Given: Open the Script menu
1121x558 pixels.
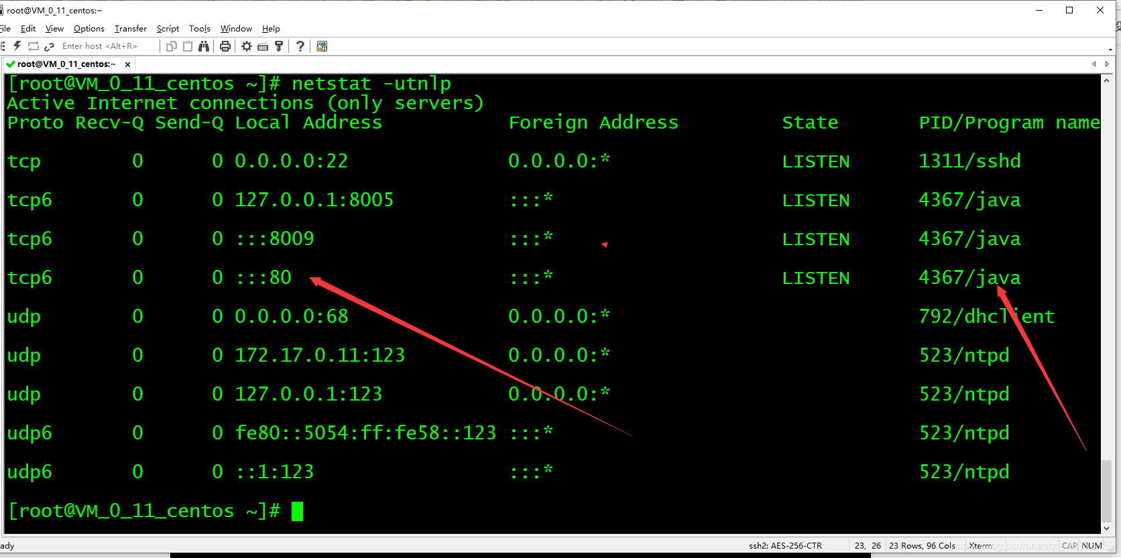Looking at the screenshot, I should coord(168,29).
